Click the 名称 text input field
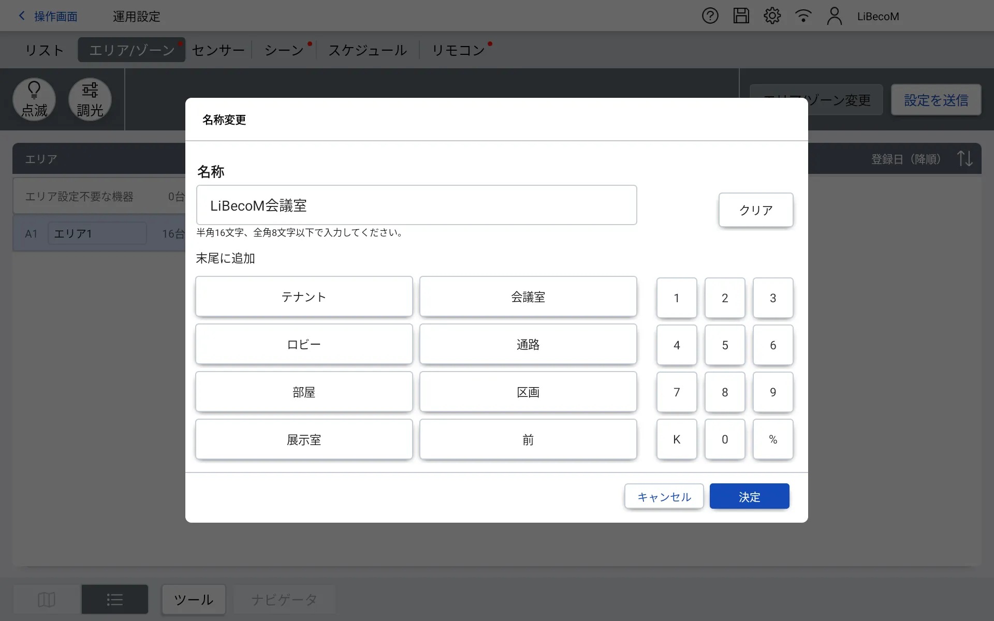This screenshot has width=994, height=621. tap(416, 205)
